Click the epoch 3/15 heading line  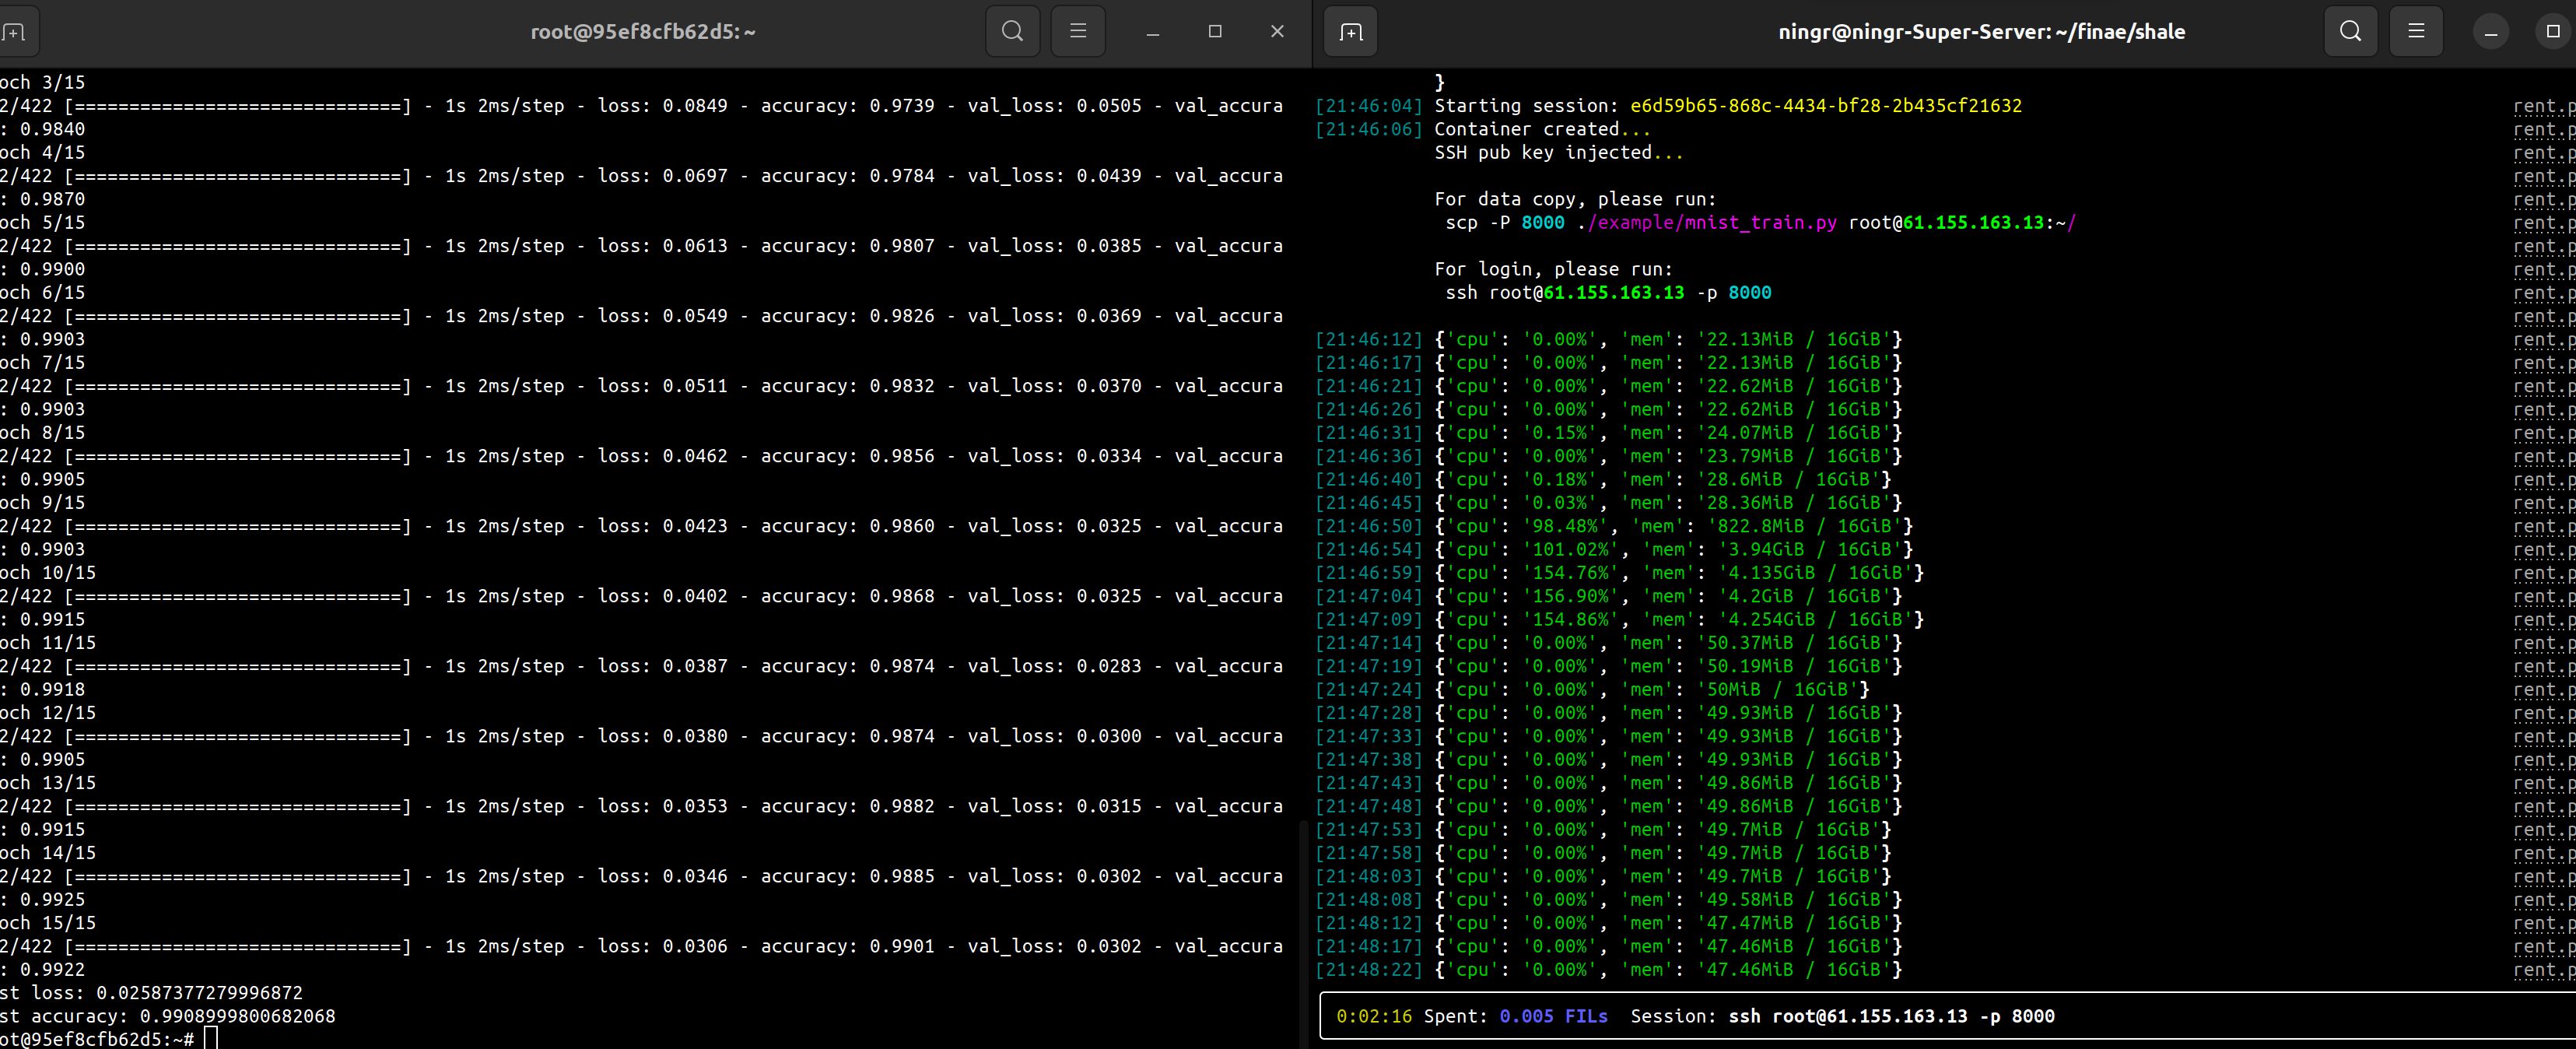(43, 82)
